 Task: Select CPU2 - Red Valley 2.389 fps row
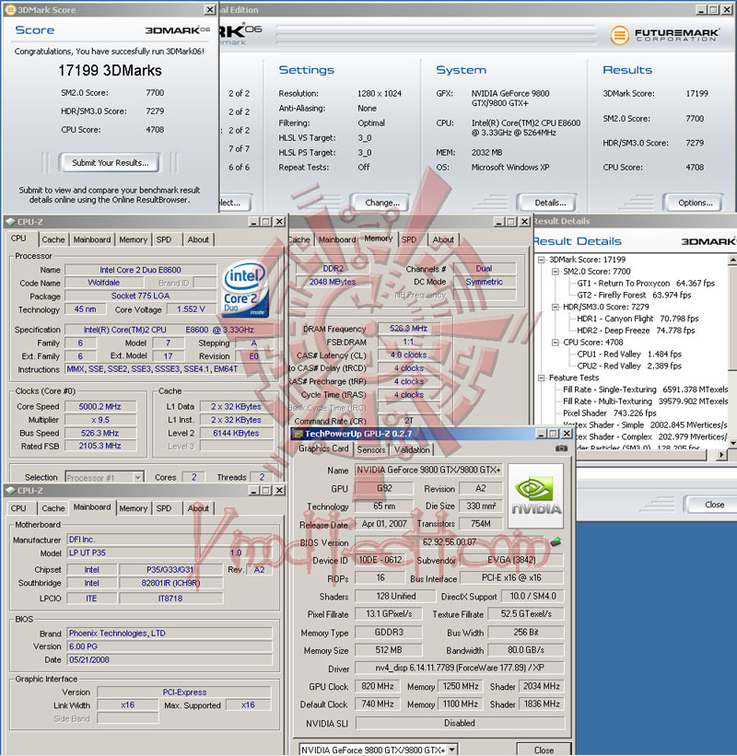pos(629,366)
